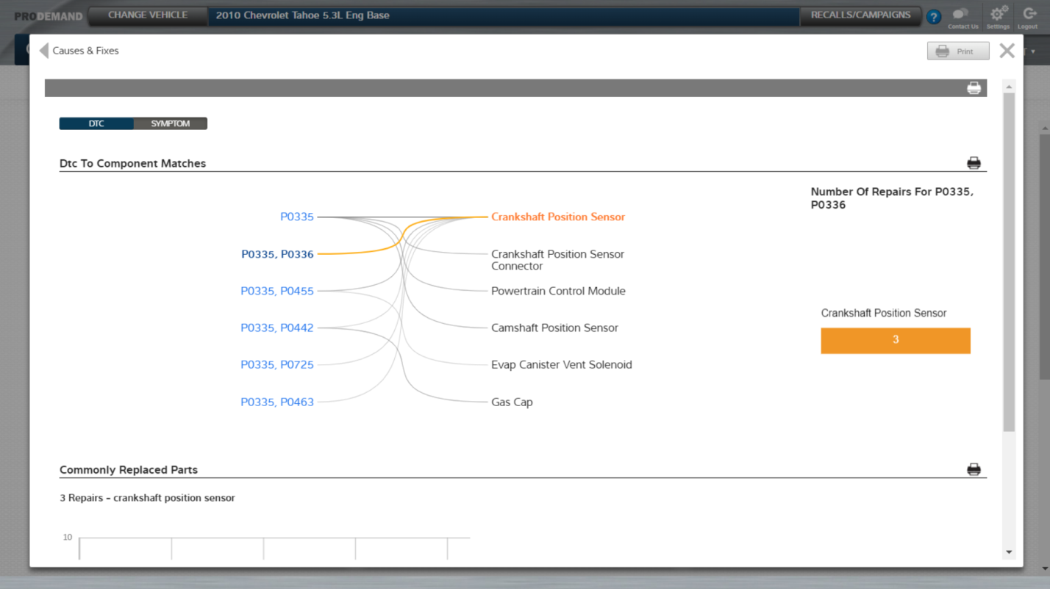This screenshot has height=589, width=1050.
Task: Open CHANGE VEHICLE selector
Action: click(147, 15)
